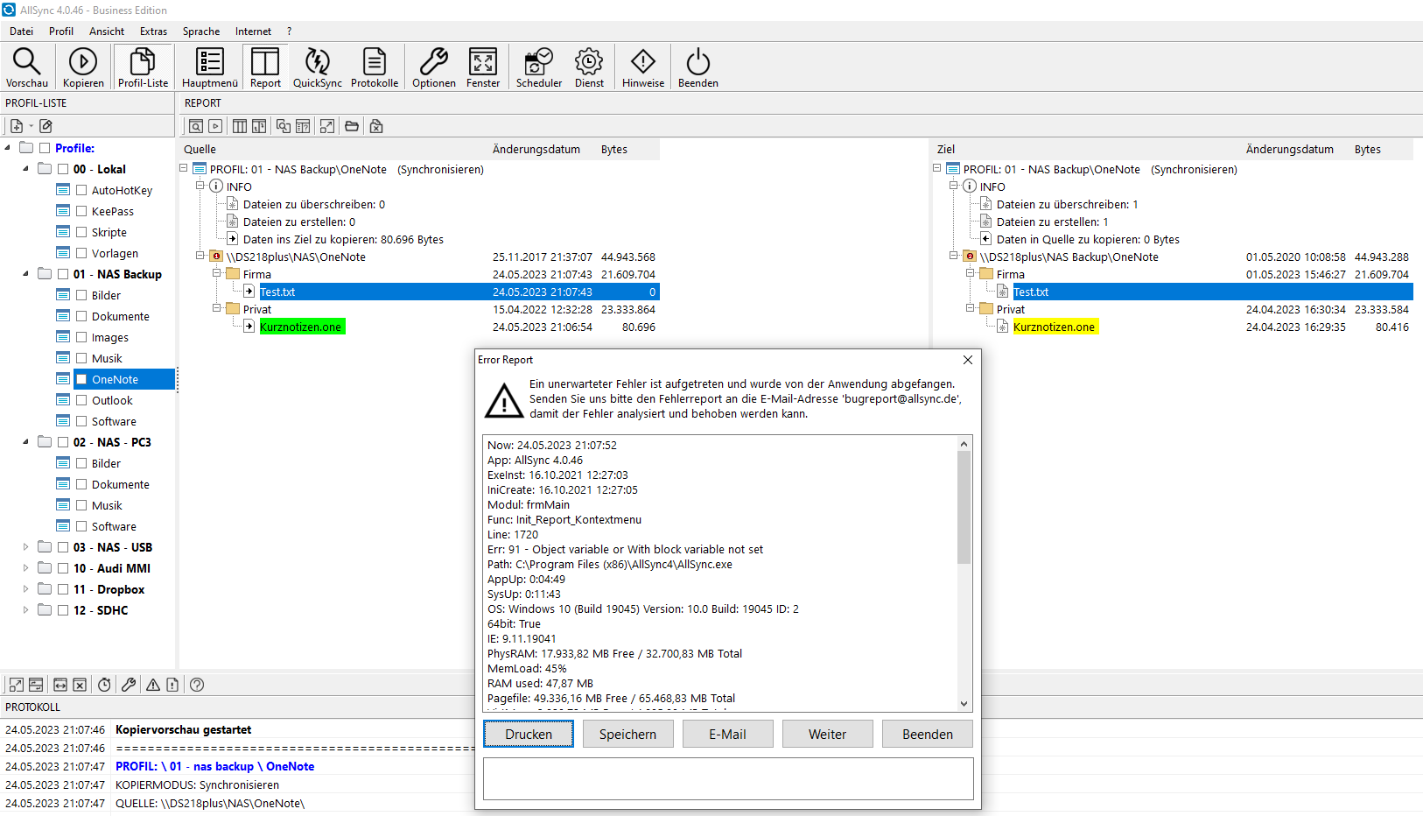Open the Protokolle log viewer
1423x816 pixels.
(x=375, y=62)
